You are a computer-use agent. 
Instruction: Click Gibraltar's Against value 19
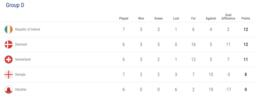[211, 89]
